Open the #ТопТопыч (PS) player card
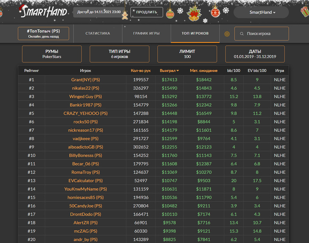 (43, 34)
